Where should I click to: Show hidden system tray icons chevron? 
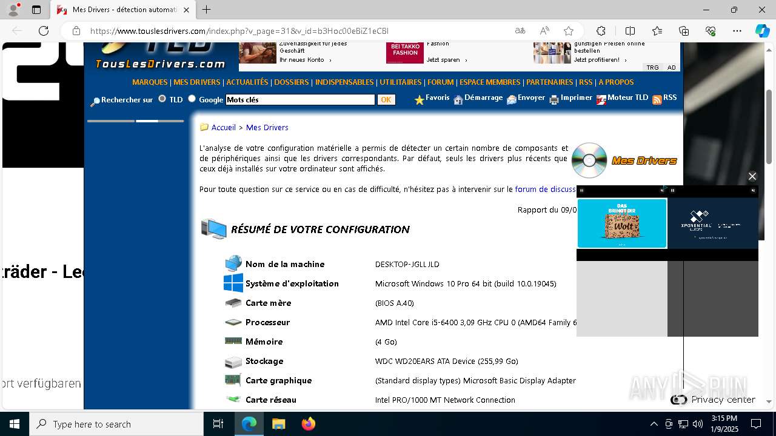click(x=654, y=424)
